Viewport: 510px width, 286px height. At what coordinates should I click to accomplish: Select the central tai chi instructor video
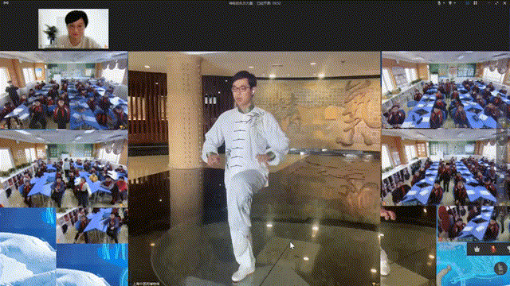(x=254, y=168)
